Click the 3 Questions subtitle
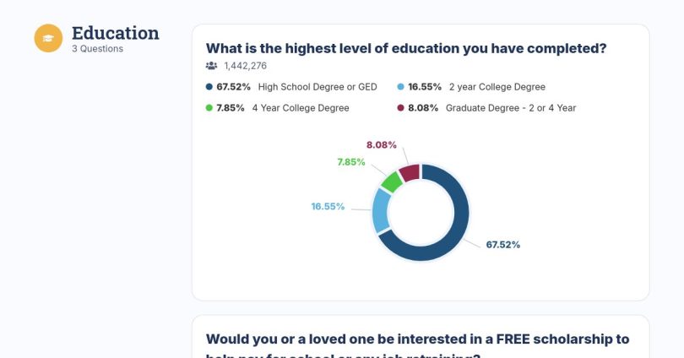684x358 pixels. coord(98,49)
